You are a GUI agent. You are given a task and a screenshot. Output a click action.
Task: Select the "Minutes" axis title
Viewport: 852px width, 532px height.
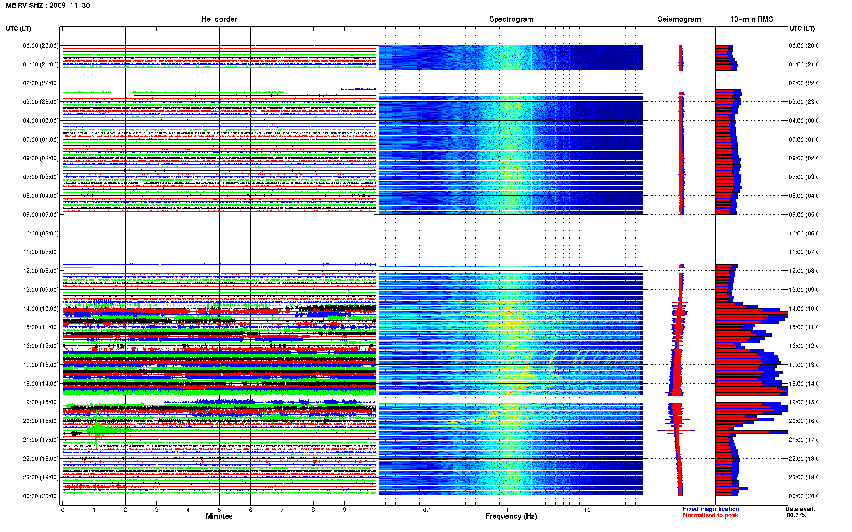click(219, 516)
